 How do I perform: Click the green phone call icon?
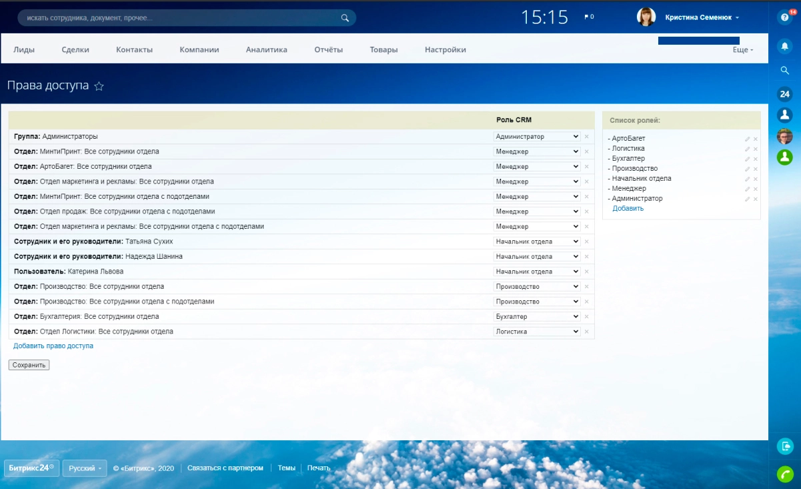pyautogui.click(x=785, y=474)
